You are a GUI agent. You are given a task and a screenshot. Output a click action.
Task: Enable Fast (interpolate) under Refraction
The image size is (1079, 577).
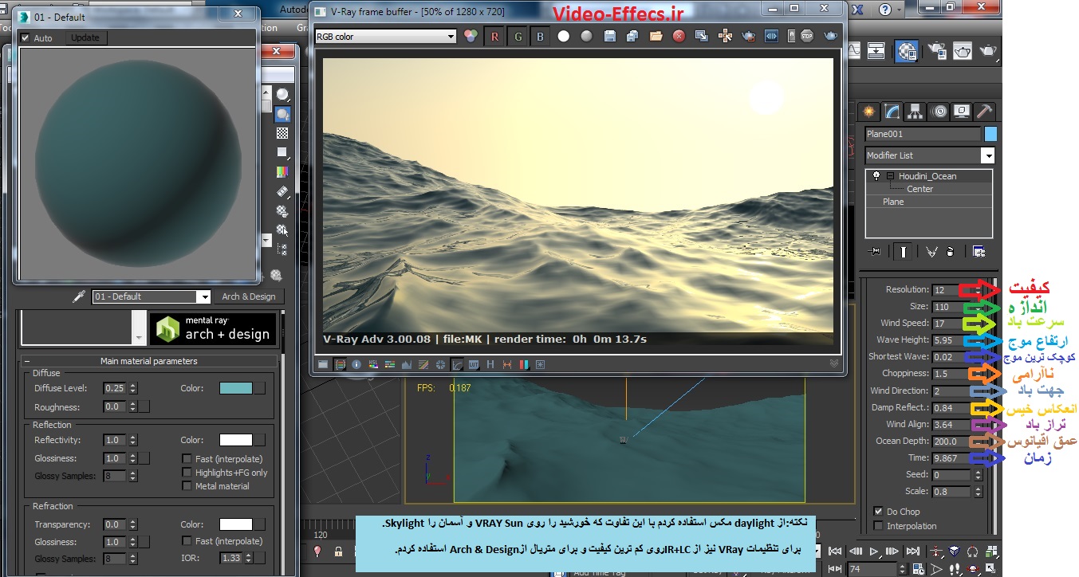187,541
